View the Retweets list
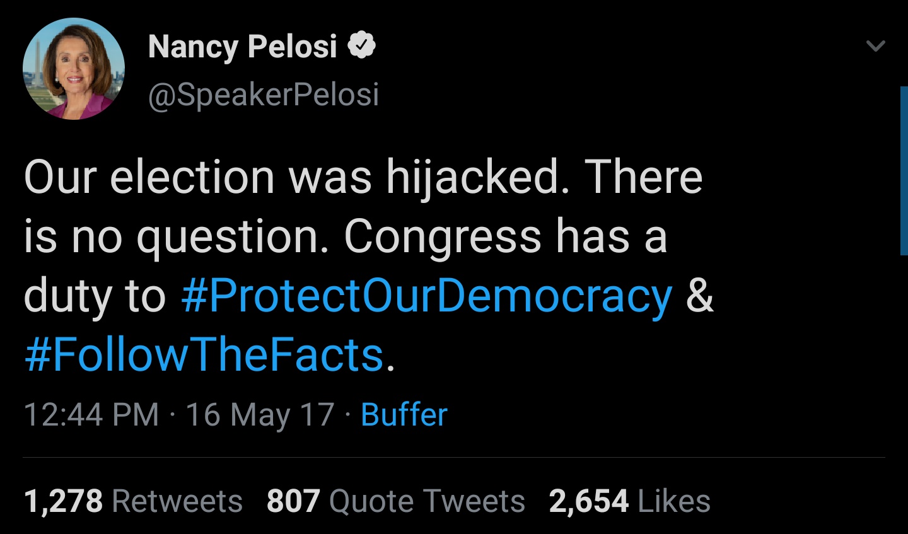This screenshot has height=534, width=908. (177, 501)
